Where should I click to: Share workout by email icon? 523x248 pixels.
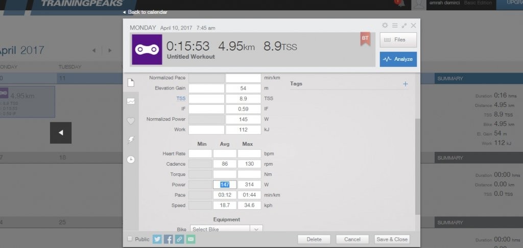tap(191, 239)
